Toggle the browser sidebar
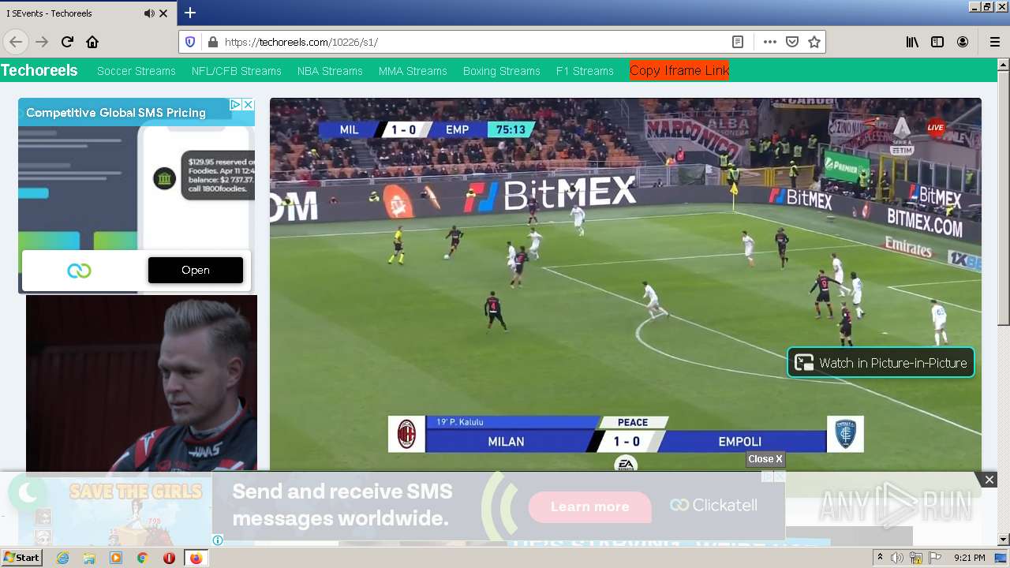 coord(937,42)
